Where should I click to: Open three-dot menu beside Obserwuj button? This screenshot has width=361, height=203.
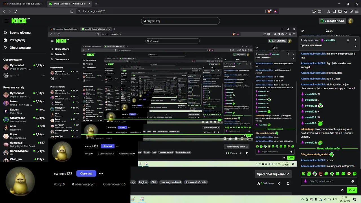click(101, 173)
